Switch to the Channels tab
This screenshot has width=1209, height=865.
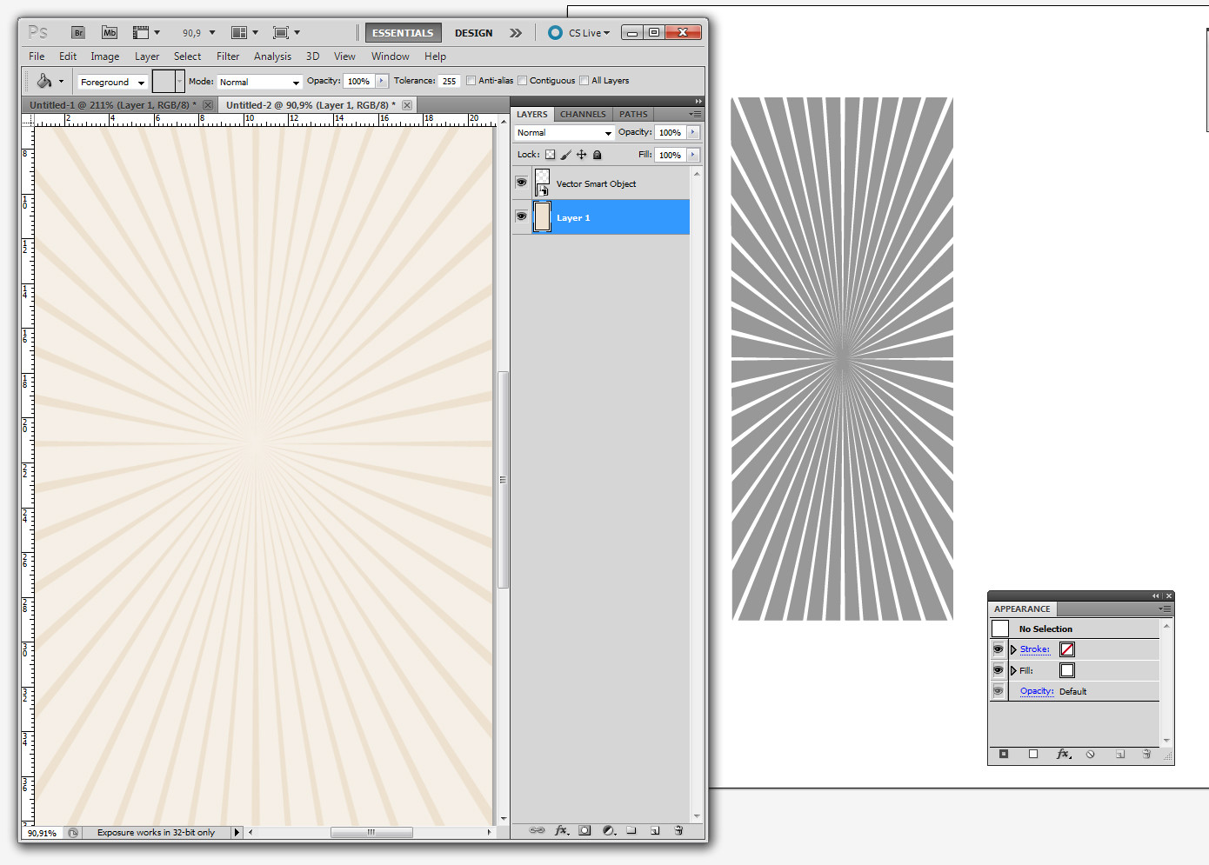582,114
